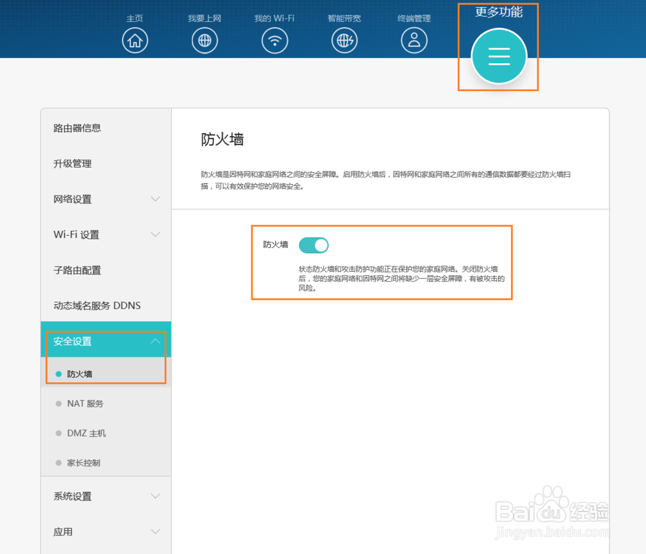The width and height of the screenshot is (646, 554).
Task: Select the 防火墙 radio entry in sidebar
Action: [x=59, y=373]
